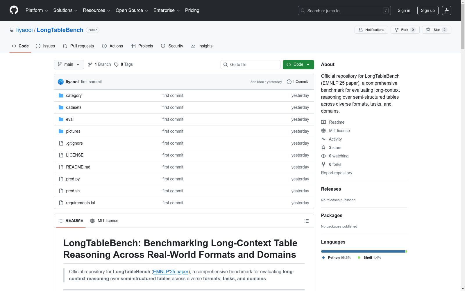Click the page vertical scrollbar thumb
Image resolution: width=465 pixels, height=291 pixels.
coord(463,27)
